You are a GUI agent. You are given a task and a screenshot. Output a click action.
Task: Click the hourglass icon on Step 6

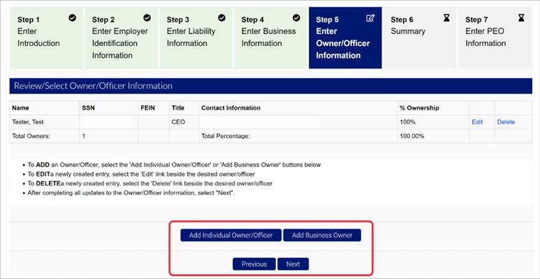(446, 18)
